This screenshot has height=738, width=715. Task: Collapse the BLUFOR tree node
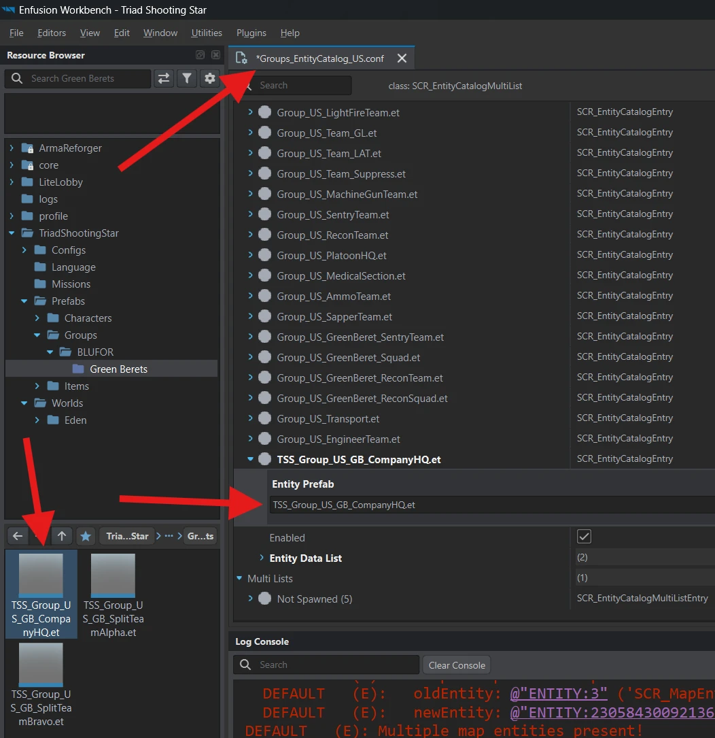point(50,352)
